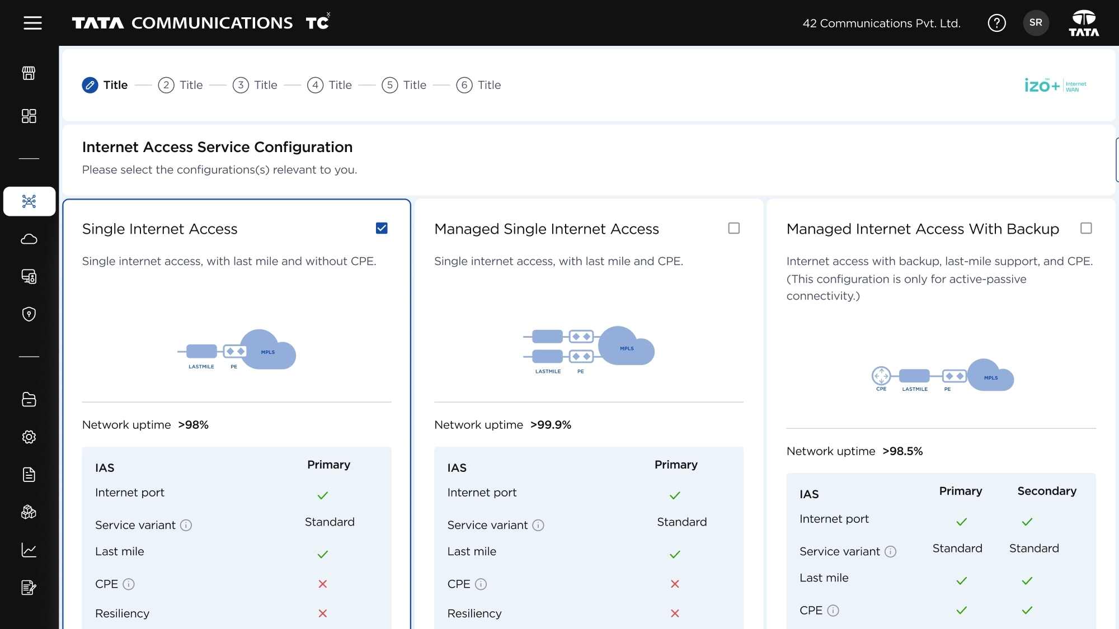Click the help question mark icon

996,23
